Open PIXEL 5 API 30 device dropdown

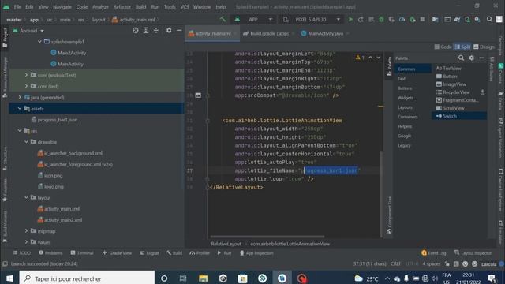coord(312,19)
